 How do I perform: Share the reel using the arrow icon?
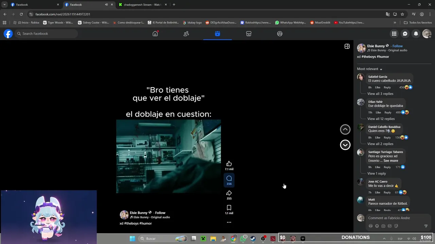(229, 193)
